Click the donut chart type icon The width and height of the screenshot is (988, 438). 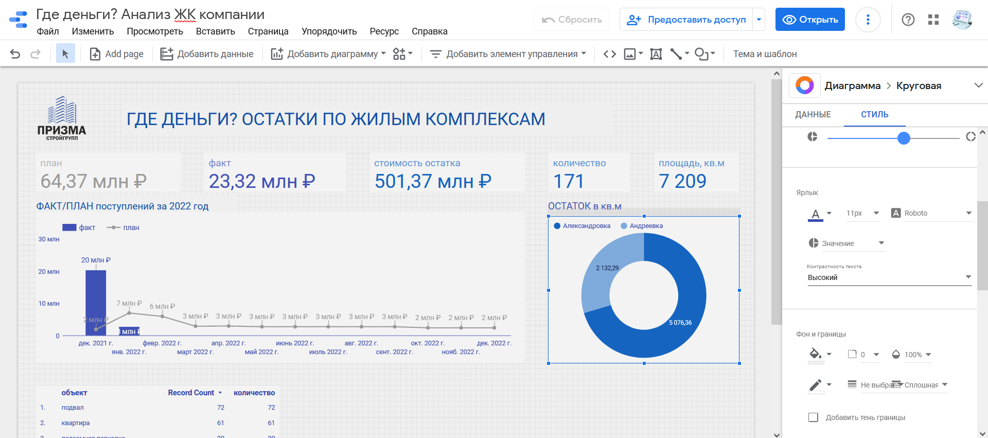coord(805,85)
